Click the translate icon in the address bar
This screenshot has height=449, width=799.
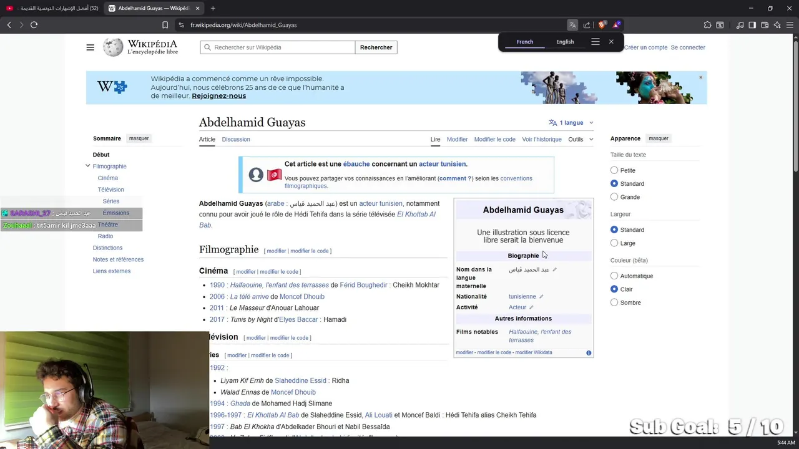[572, 25]
